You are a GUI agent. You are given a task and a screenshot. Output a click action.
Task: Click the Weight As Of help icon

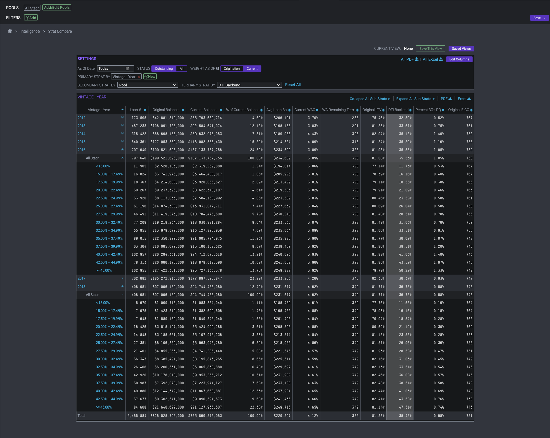218,69
